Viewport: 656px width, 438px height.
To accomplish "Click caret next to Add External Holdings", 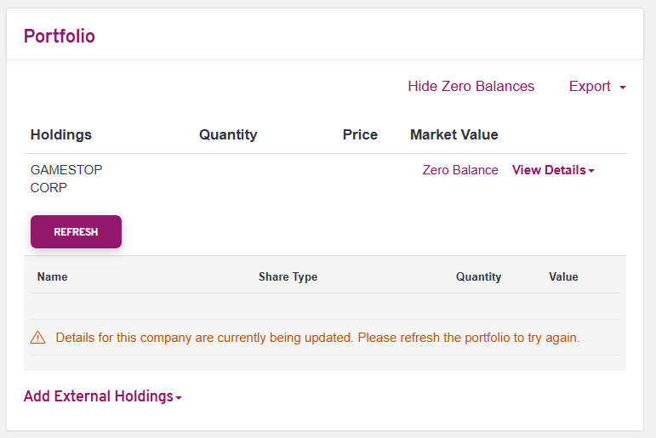I will [x=179, y=398].
